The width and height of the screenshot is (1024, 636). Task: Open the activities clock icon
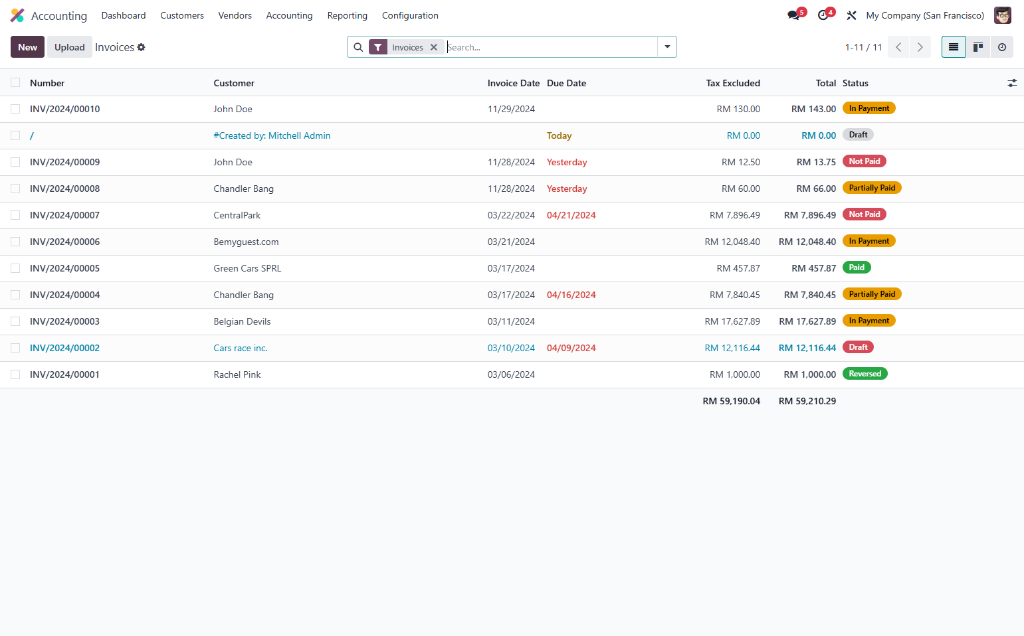point(823,15)
